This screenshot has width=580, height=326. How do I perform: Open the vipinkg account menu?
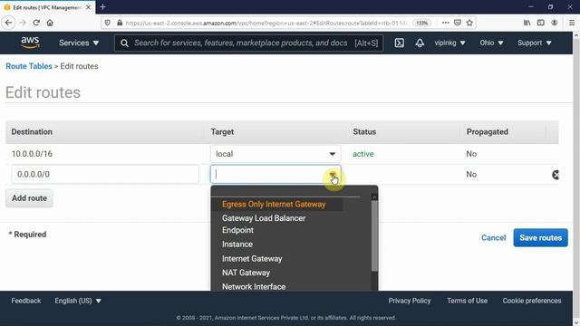(449, 43)
